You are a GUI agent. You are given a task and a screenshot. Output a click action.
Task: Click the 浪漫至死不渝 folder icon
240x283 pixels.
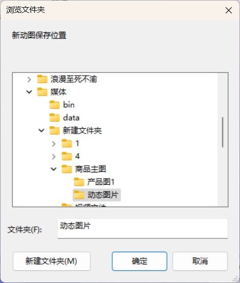pos(42,79)
